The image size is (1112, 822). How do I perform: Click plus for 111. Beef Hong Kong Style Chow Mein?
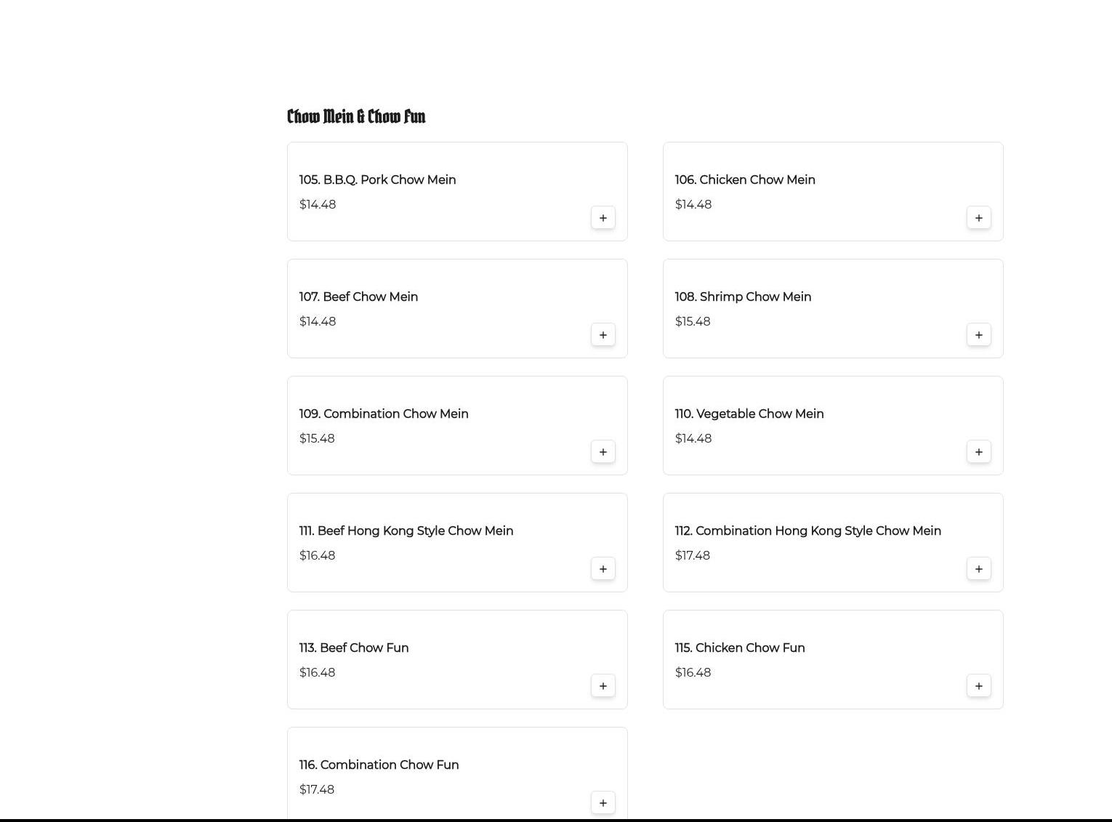(603, 569)
